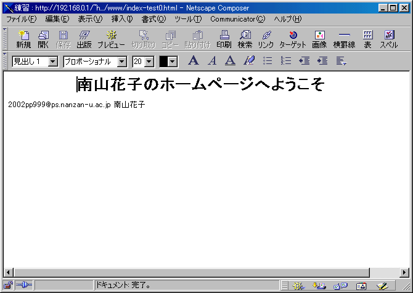Open the 編集(E) menu

pyautogui.click(x=57, y=19)
